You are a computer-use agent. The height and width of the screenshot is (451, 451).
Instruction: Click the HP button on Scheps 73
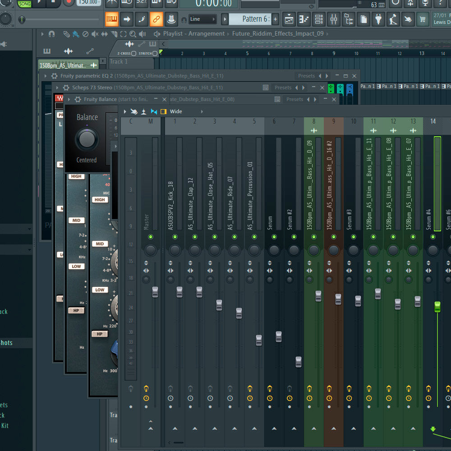click(x=99, y=334)
